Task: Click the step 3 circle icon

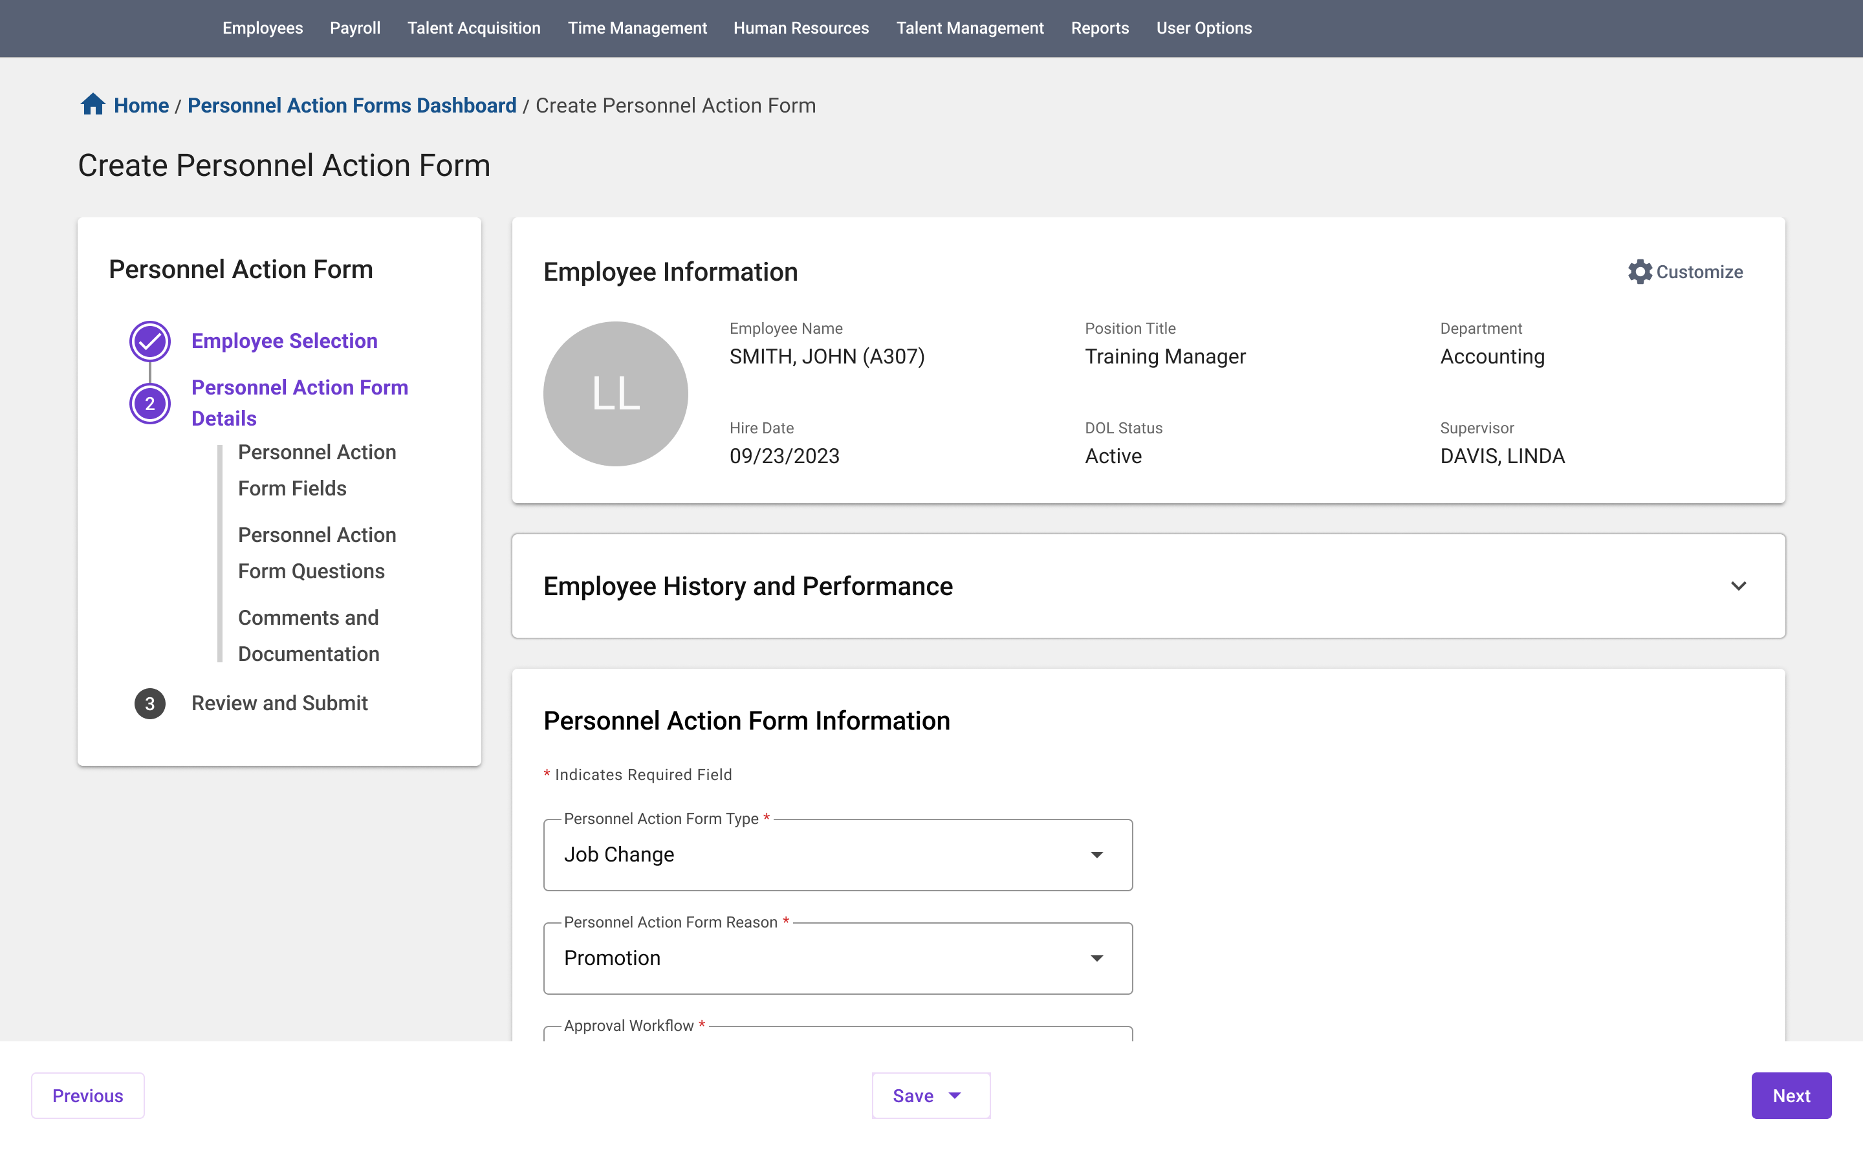Action: [x=150, y=704]
